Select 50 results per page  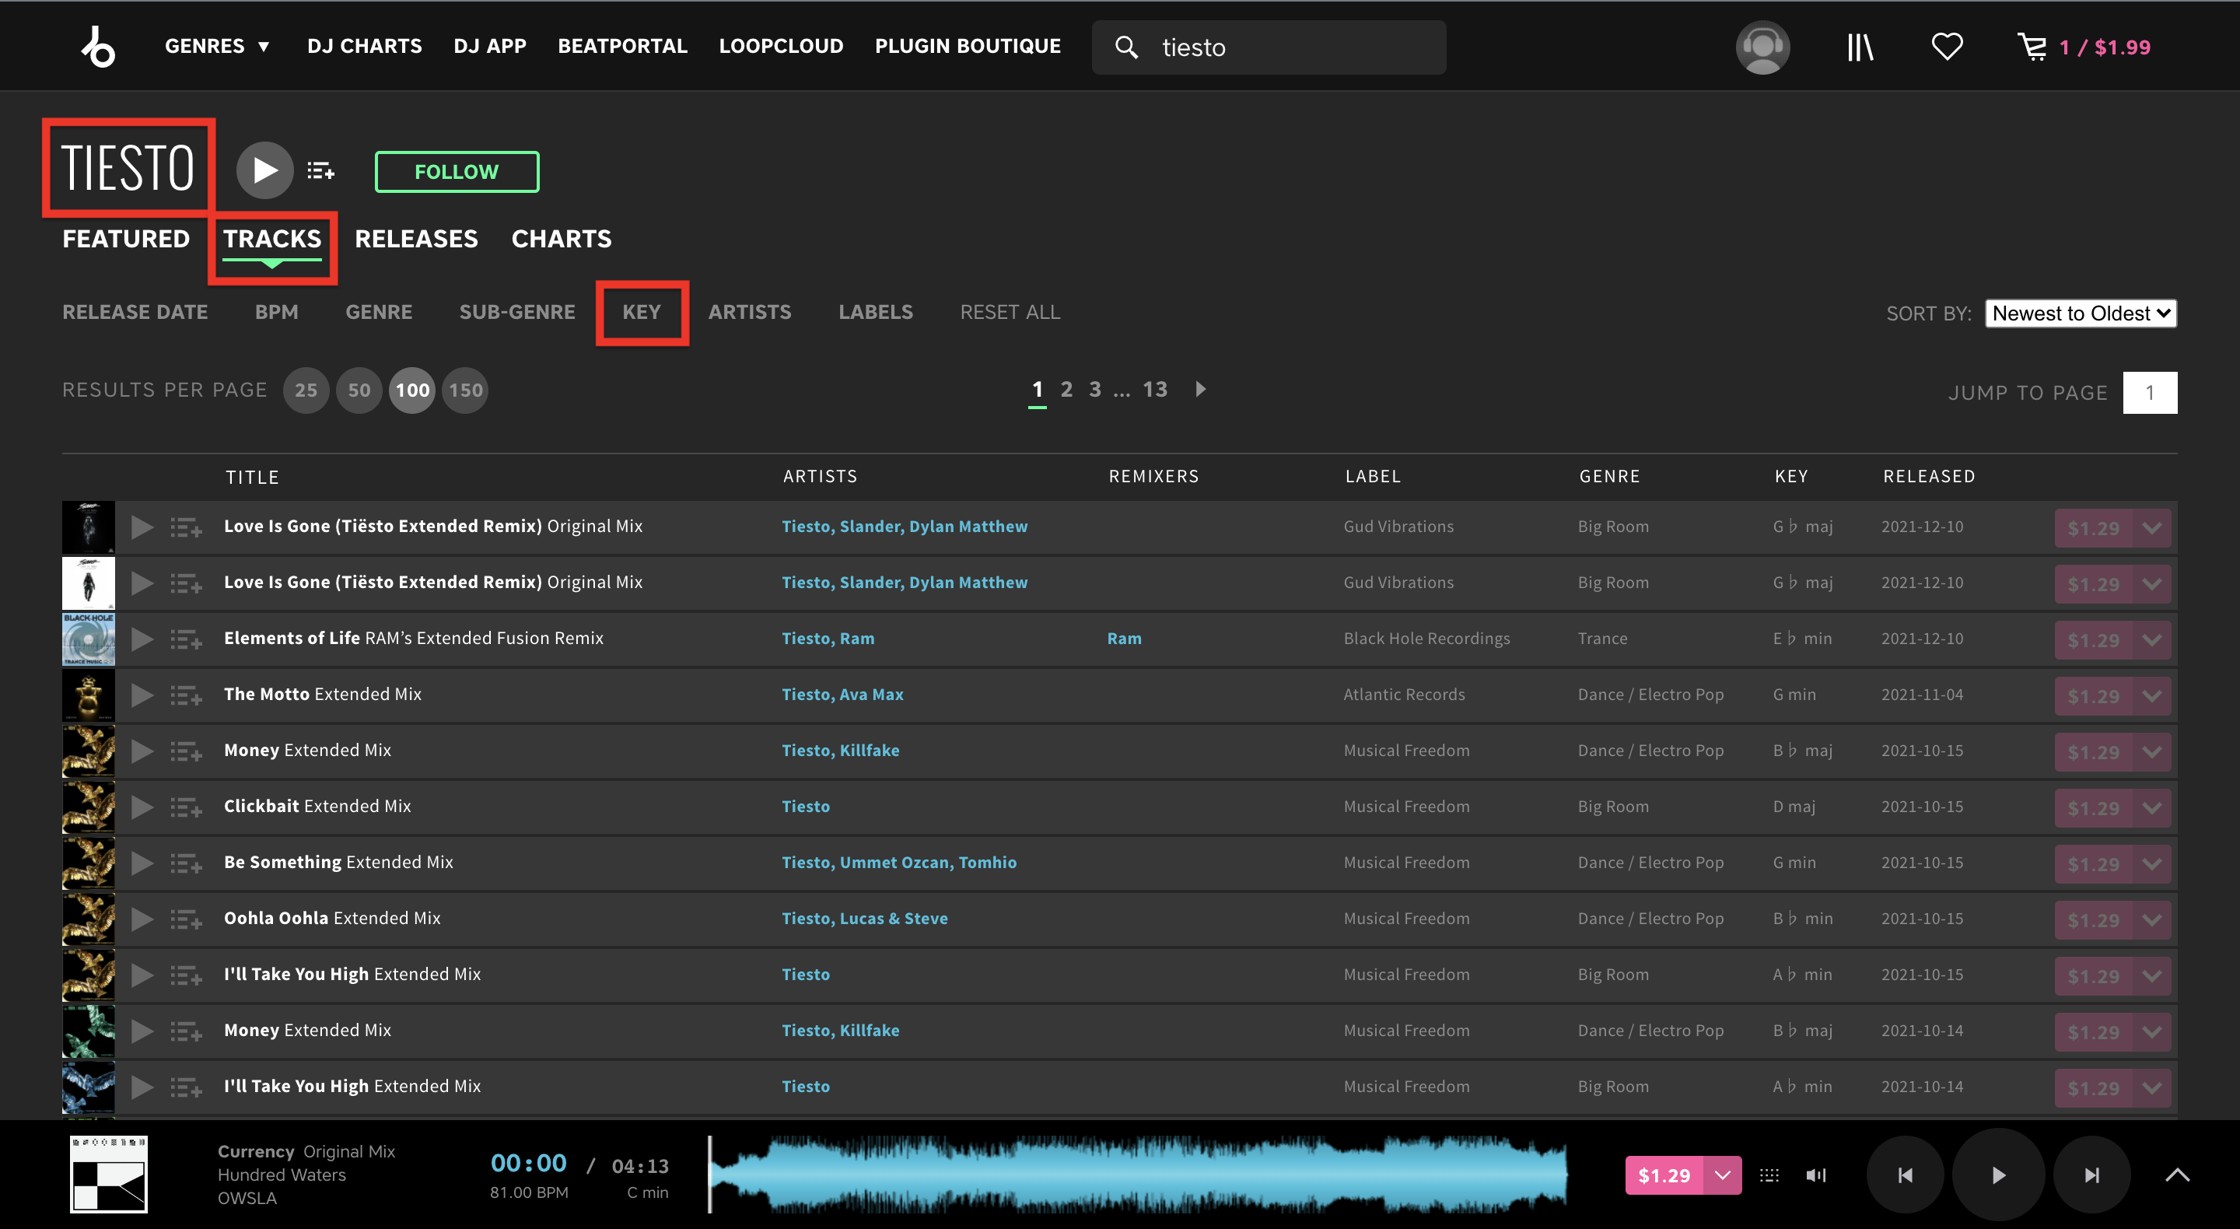pyautogui.click(x=359, y=390)
